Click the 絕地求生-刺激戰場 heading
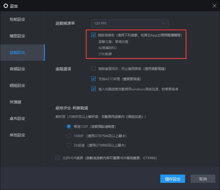220x190 pixels. [72, 108]
